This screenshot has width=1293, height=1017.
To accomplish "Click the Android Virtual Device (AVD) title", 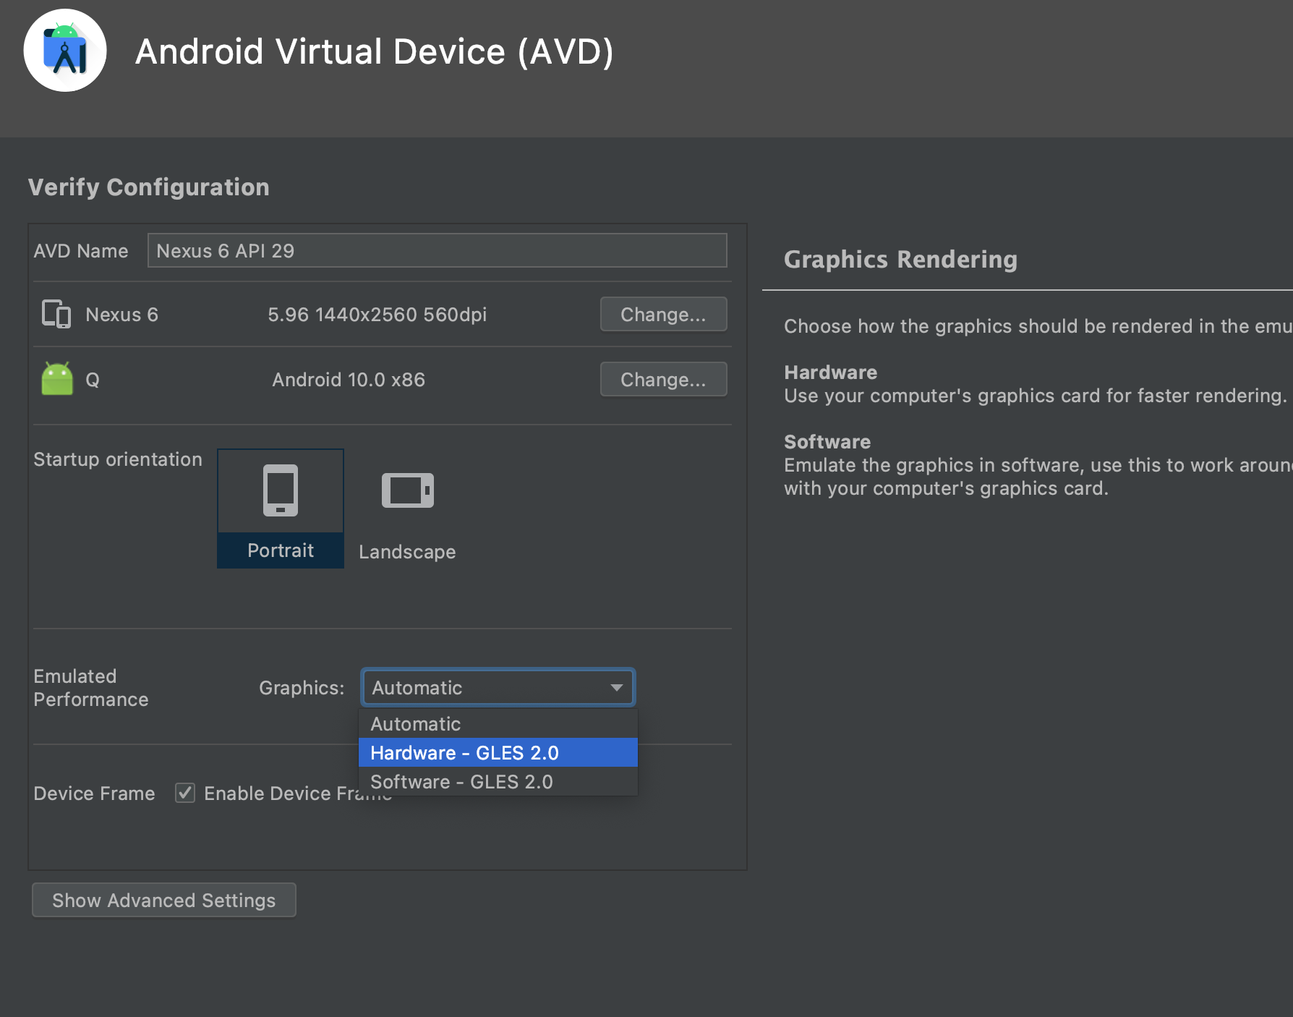I will click(375, 52).
